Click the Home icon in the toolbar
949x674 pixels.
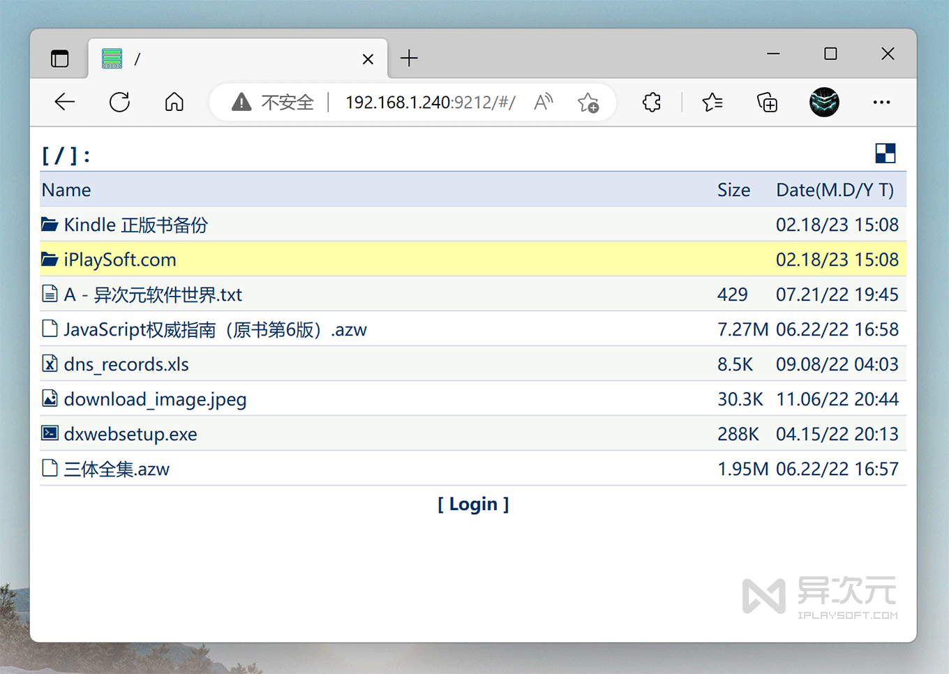click(x=174, y=102)
